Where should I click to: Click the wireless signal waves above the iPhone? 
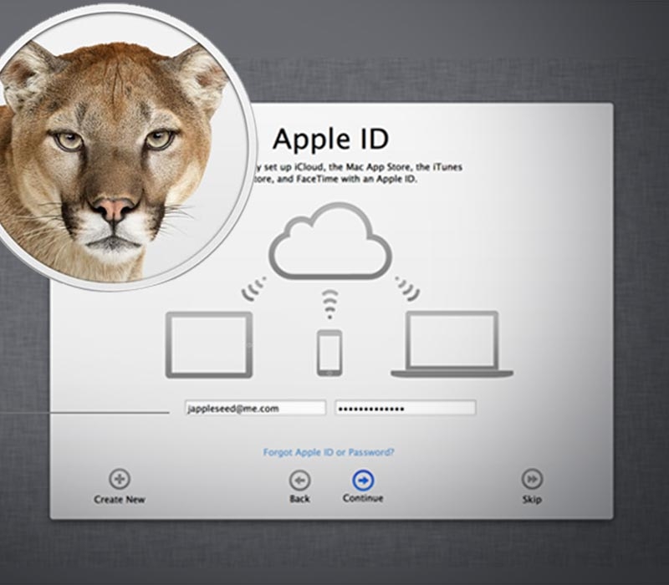329,304
